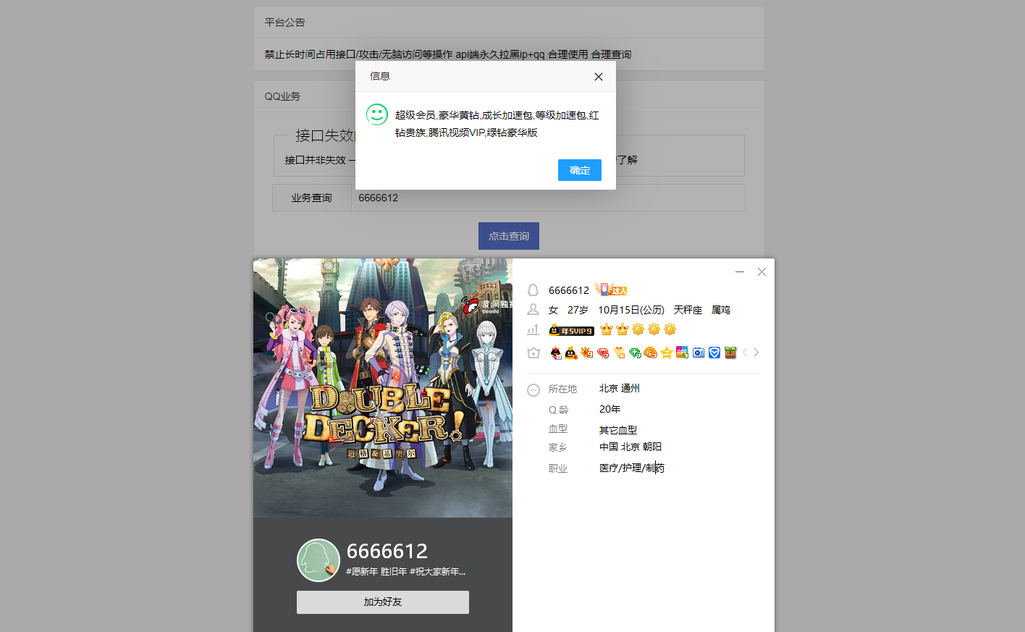
Task: Expand the badge list via right chevron
Action: click(756, 353)
